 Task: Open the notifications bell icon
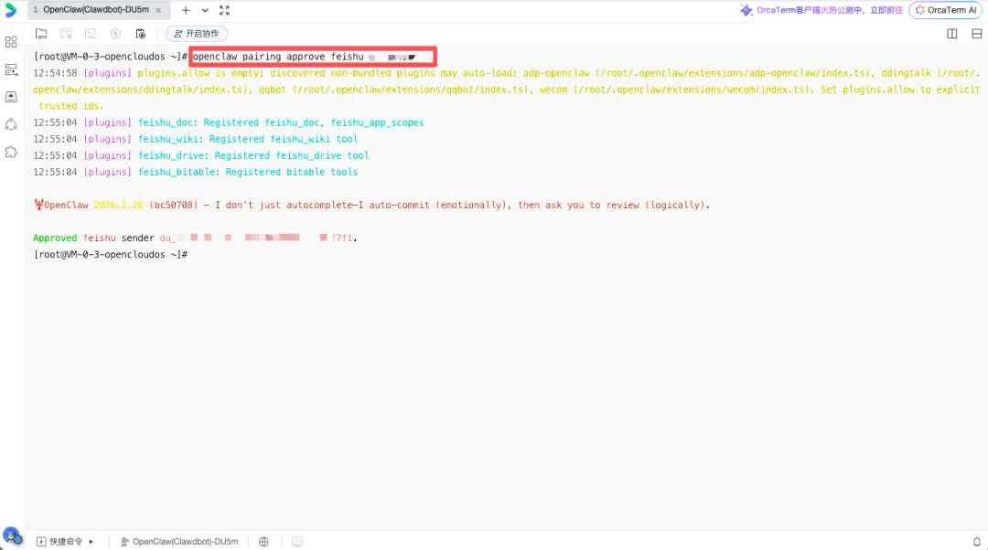(x=976, y=541)
